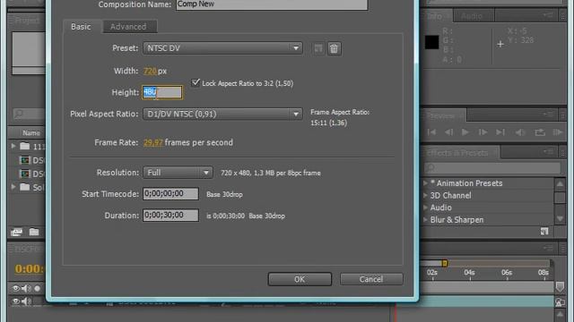Image resolution: width=574 pixels, height=322 pixels.
Task: Jump to last frame in Preview panel
Action: pos(500,132)
